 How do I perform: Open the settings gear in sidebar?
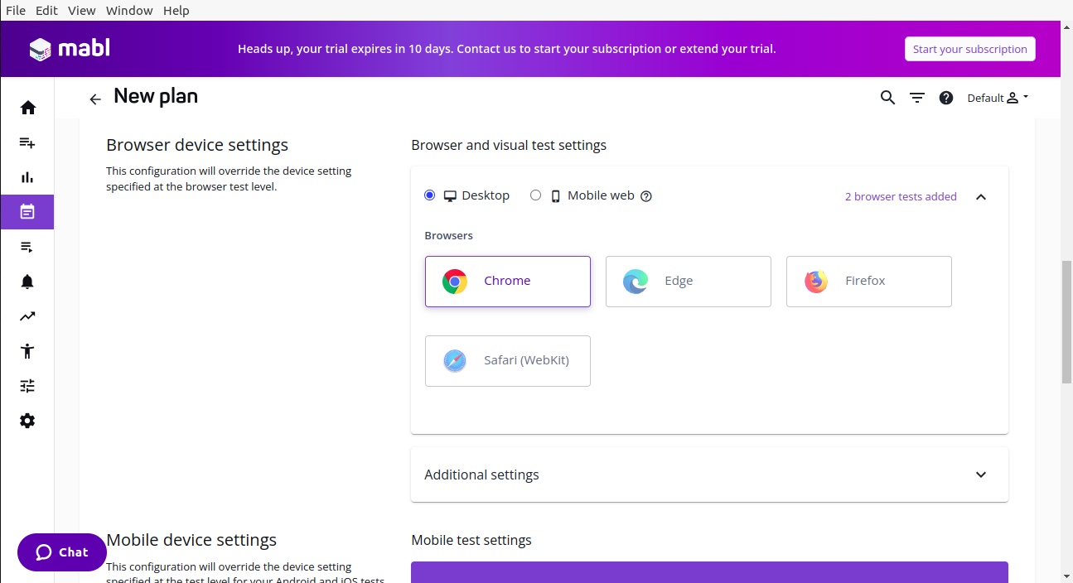pos(27,421)
